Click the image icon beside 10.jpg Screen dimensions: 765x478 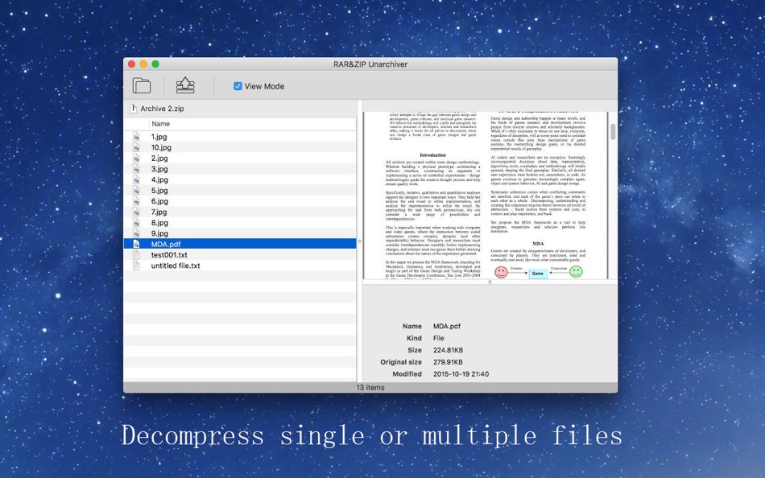[137, 147]
